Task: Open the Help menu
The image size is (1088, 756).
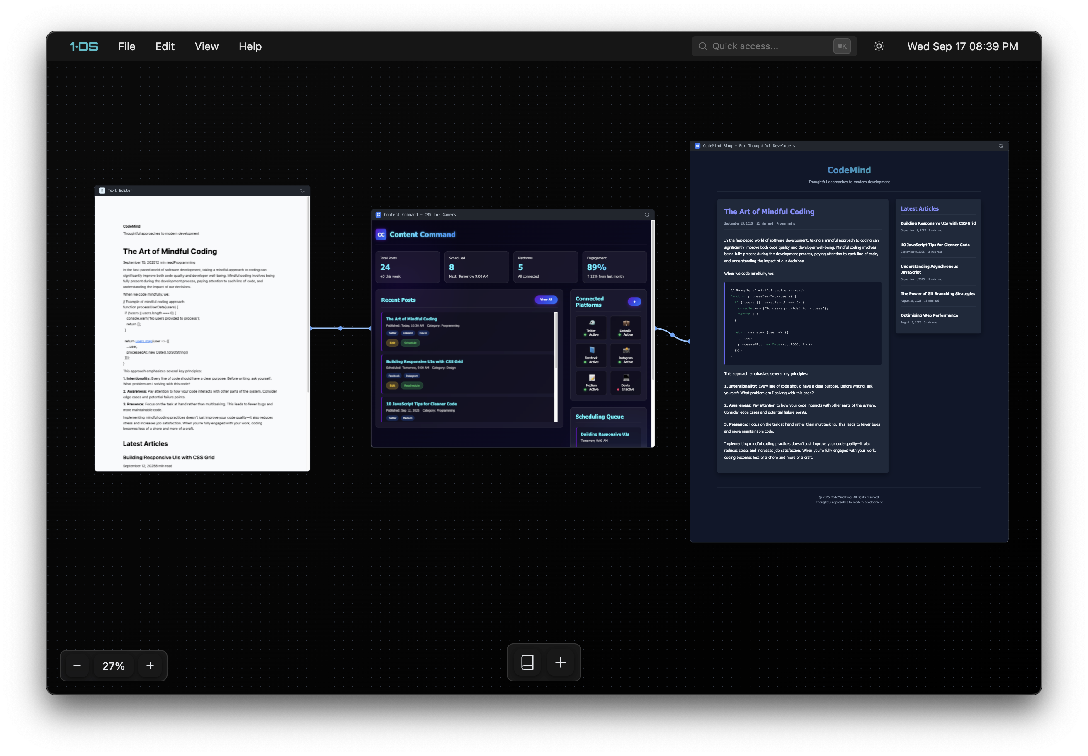Action: pyautogui.click(x=250, y=46)
